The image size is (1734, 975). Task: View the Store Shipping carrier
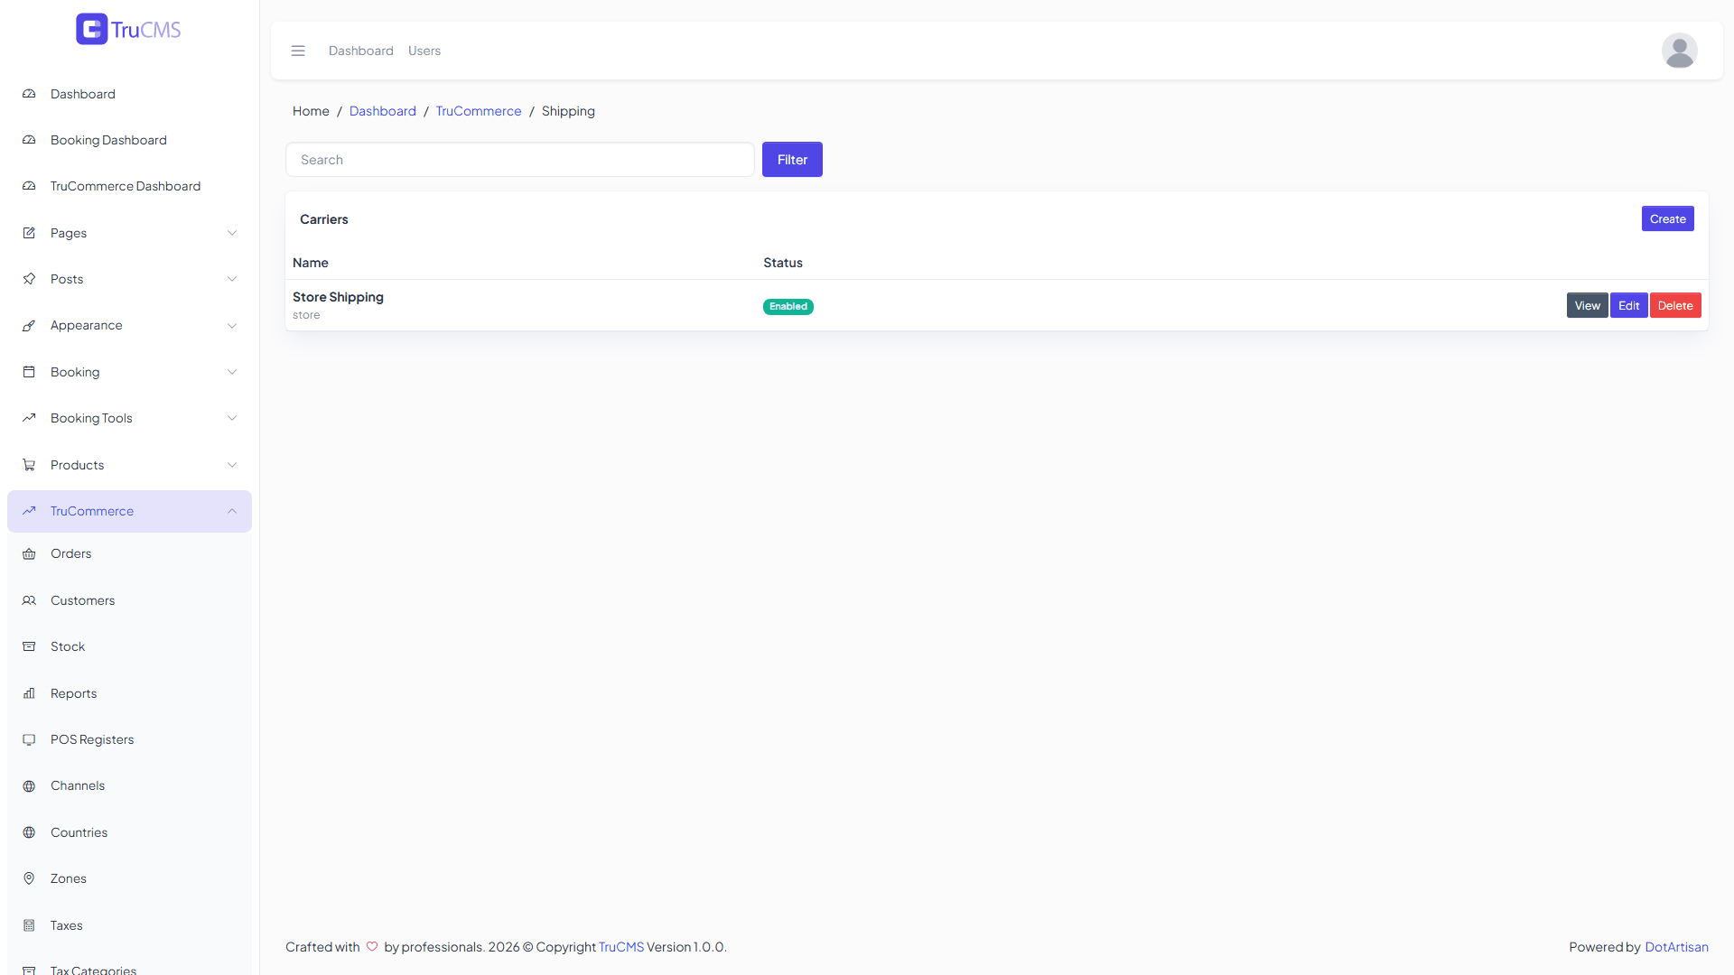tap(1587, 305)
